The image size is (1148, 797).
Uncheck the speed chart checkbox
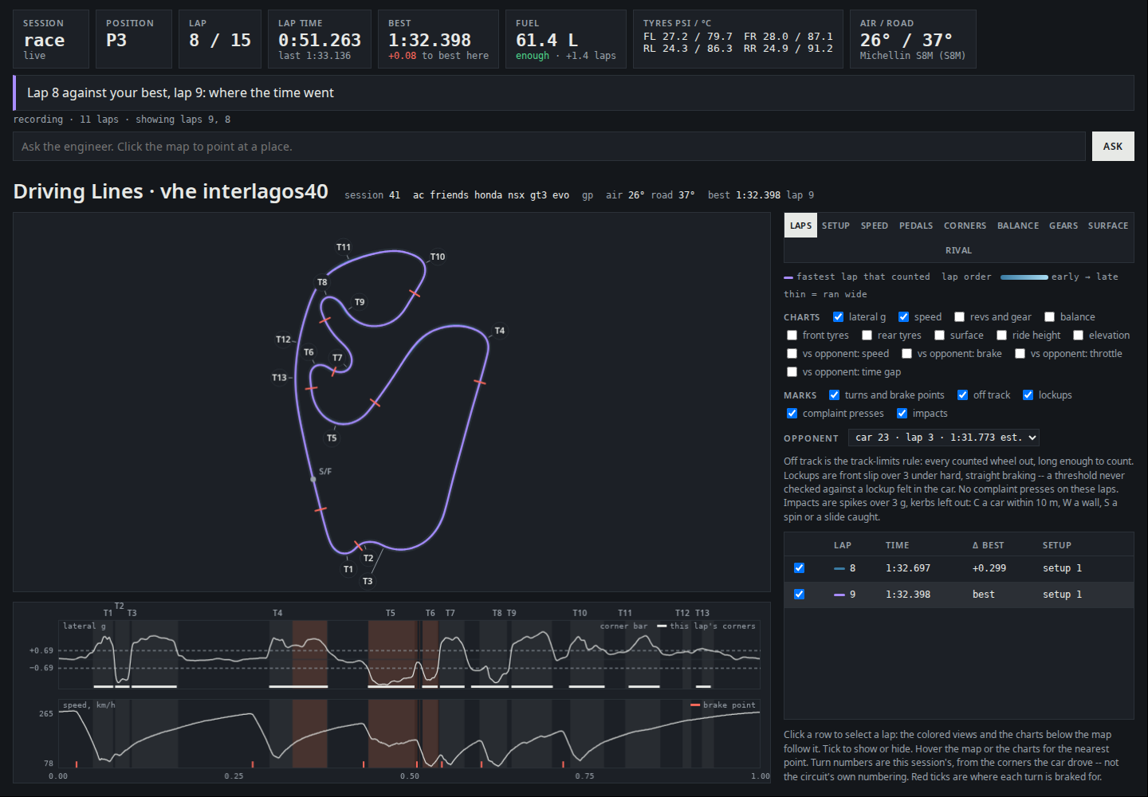tap(903, 317)
